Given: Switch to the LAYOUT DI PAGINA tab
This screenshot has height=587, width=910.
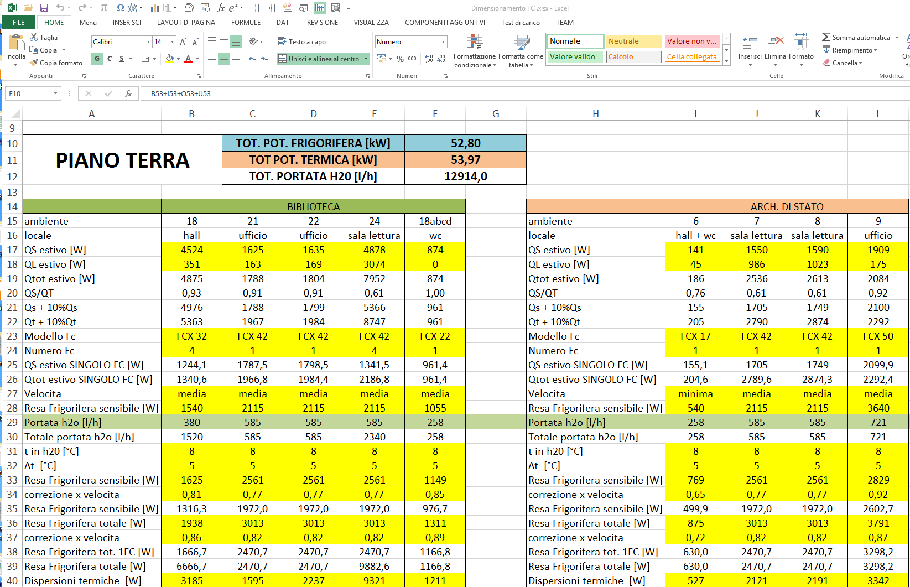Looking at the screenshot, I should 186,22.
